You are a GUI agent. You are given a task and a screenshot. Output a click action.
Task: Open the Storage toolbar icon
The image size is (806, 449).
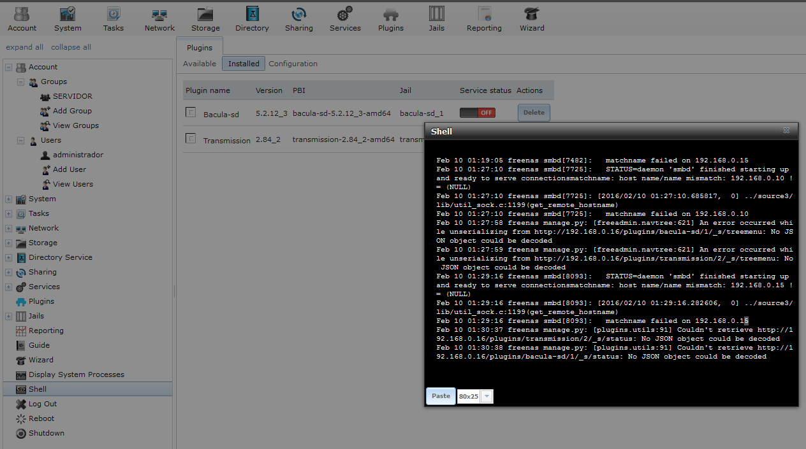coord(205,19)
